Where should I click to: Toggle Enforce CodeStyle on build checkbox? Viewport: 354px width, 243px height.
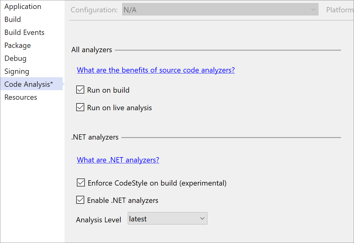[x=81, y=182]
